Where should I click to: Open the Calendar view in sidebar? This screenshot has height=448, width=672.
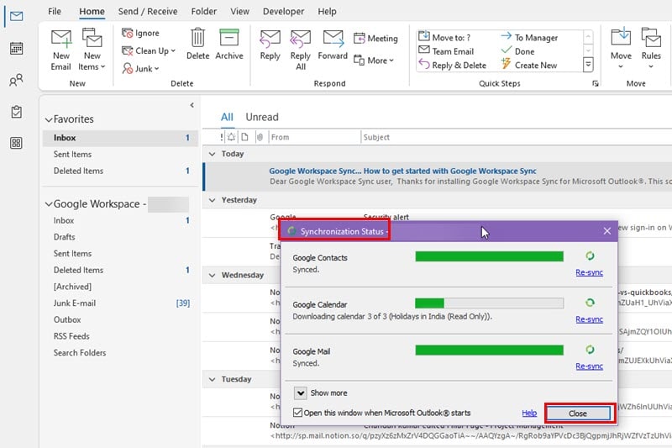coord(16,48)
